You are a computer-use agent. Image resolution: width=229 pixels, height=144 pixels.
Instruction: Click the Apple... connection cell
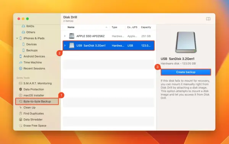(x=132, y=36)
